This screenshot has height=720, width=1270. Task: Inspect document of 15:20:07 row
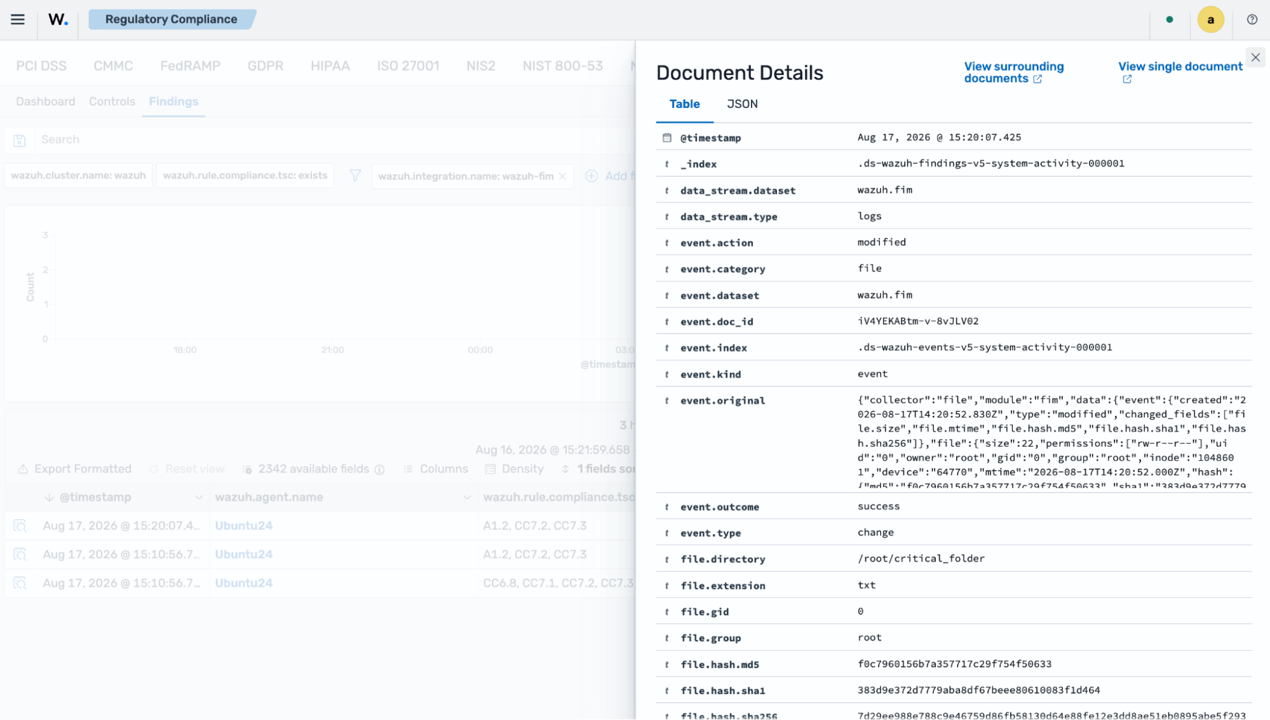(20, 526)
